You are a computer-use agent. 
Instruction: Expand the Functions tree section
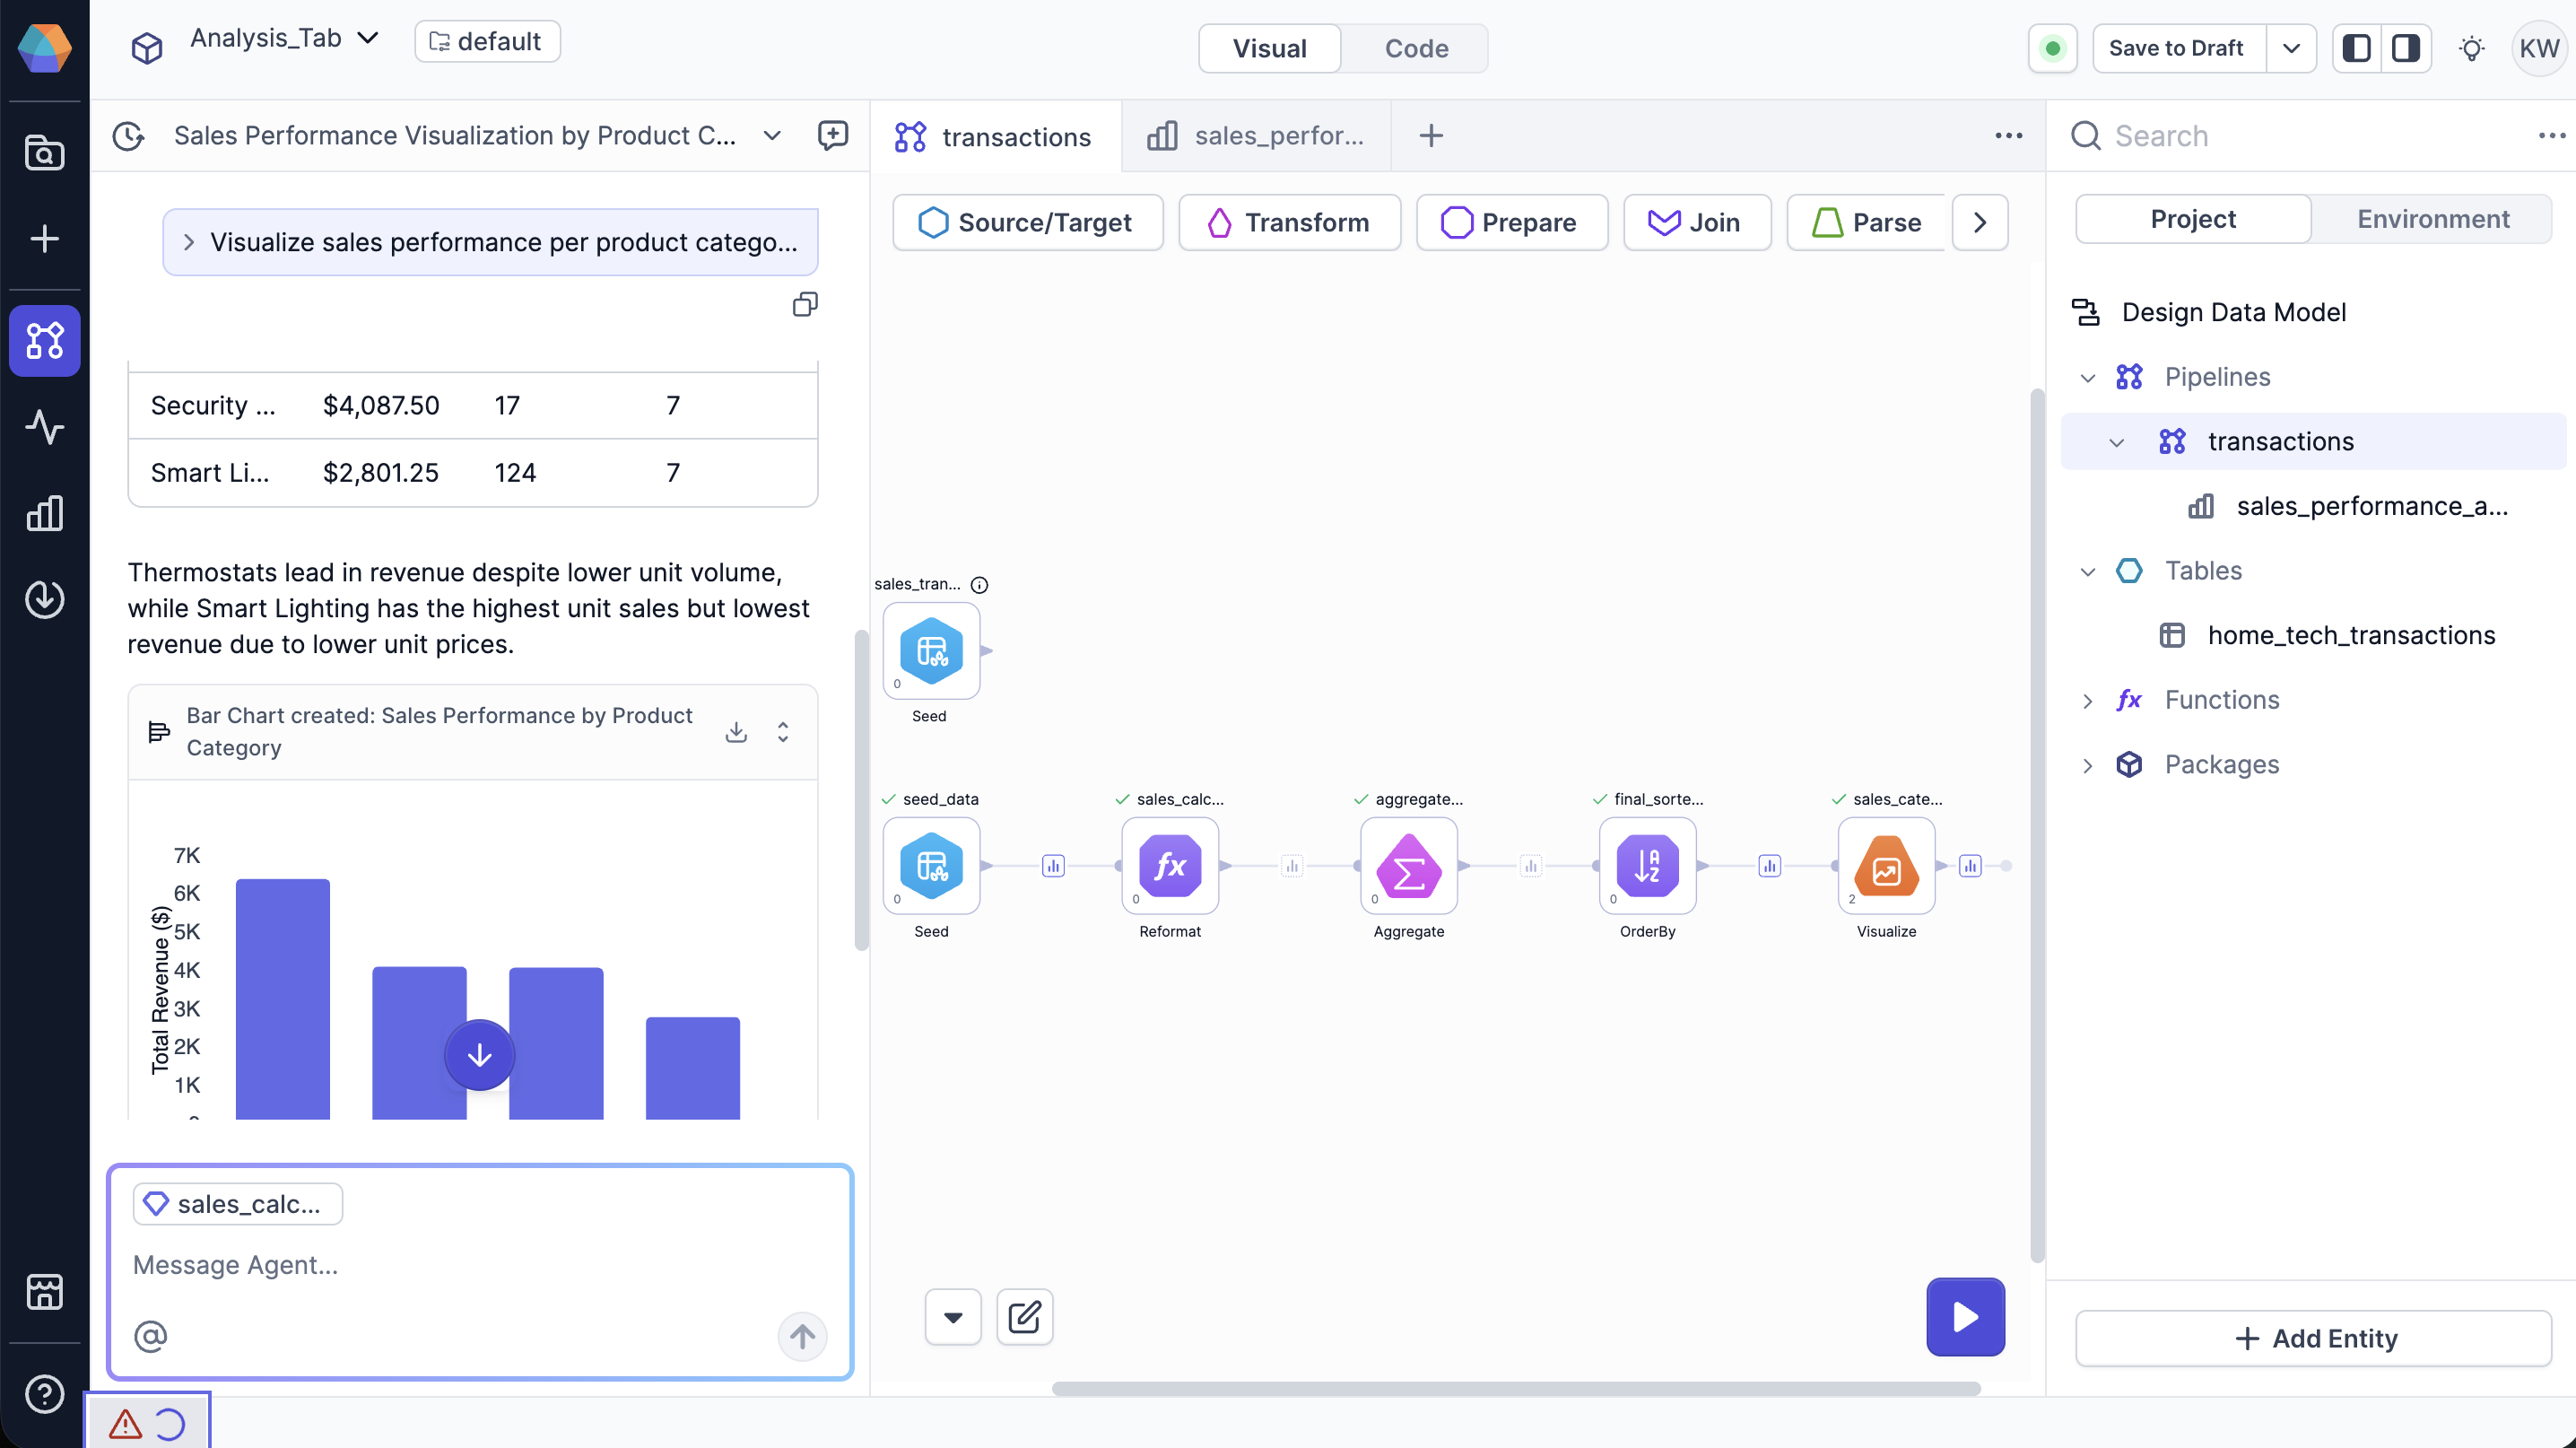2087,701
